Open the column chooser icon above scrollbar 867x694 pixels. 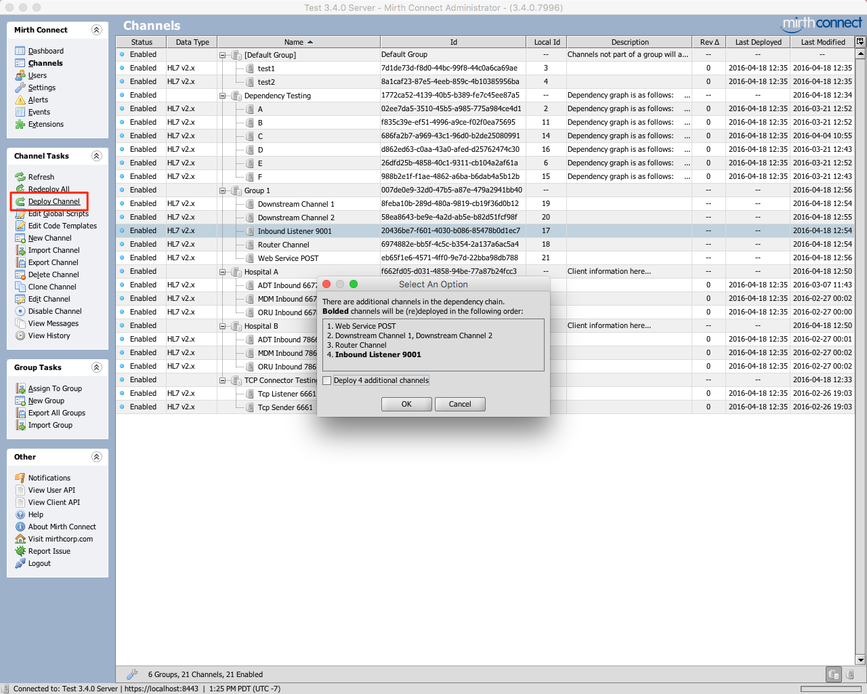pos(860,41)
